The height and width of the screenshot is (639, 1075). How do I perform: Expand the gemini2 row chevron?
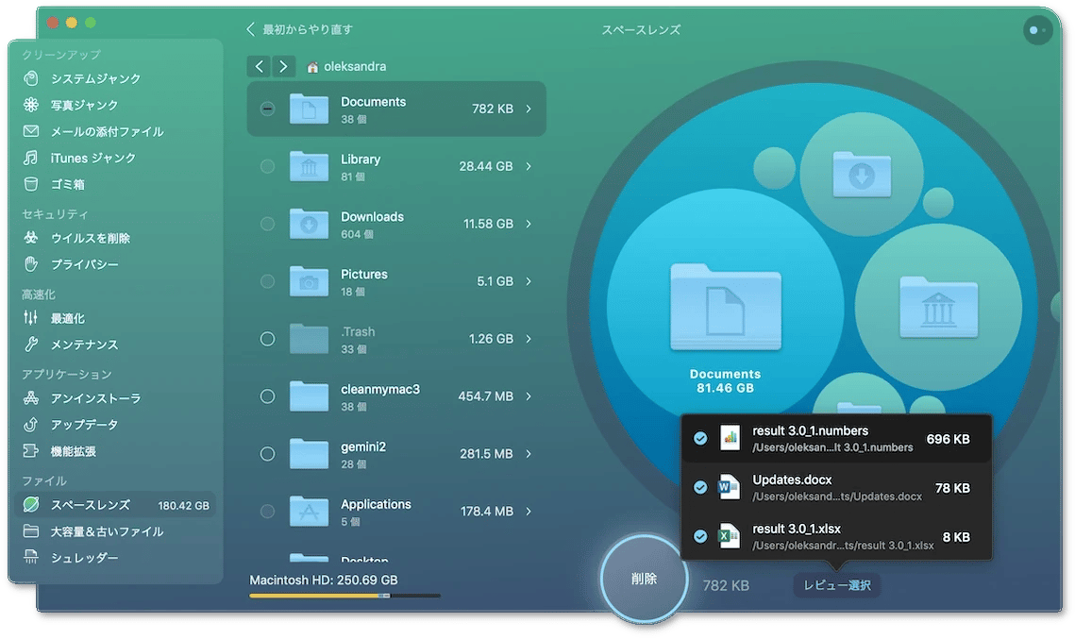[x=529, y=454]
